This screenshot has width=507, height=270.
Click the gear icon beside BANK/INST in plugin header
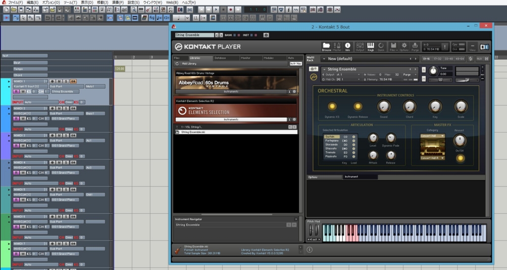(266, 35)
